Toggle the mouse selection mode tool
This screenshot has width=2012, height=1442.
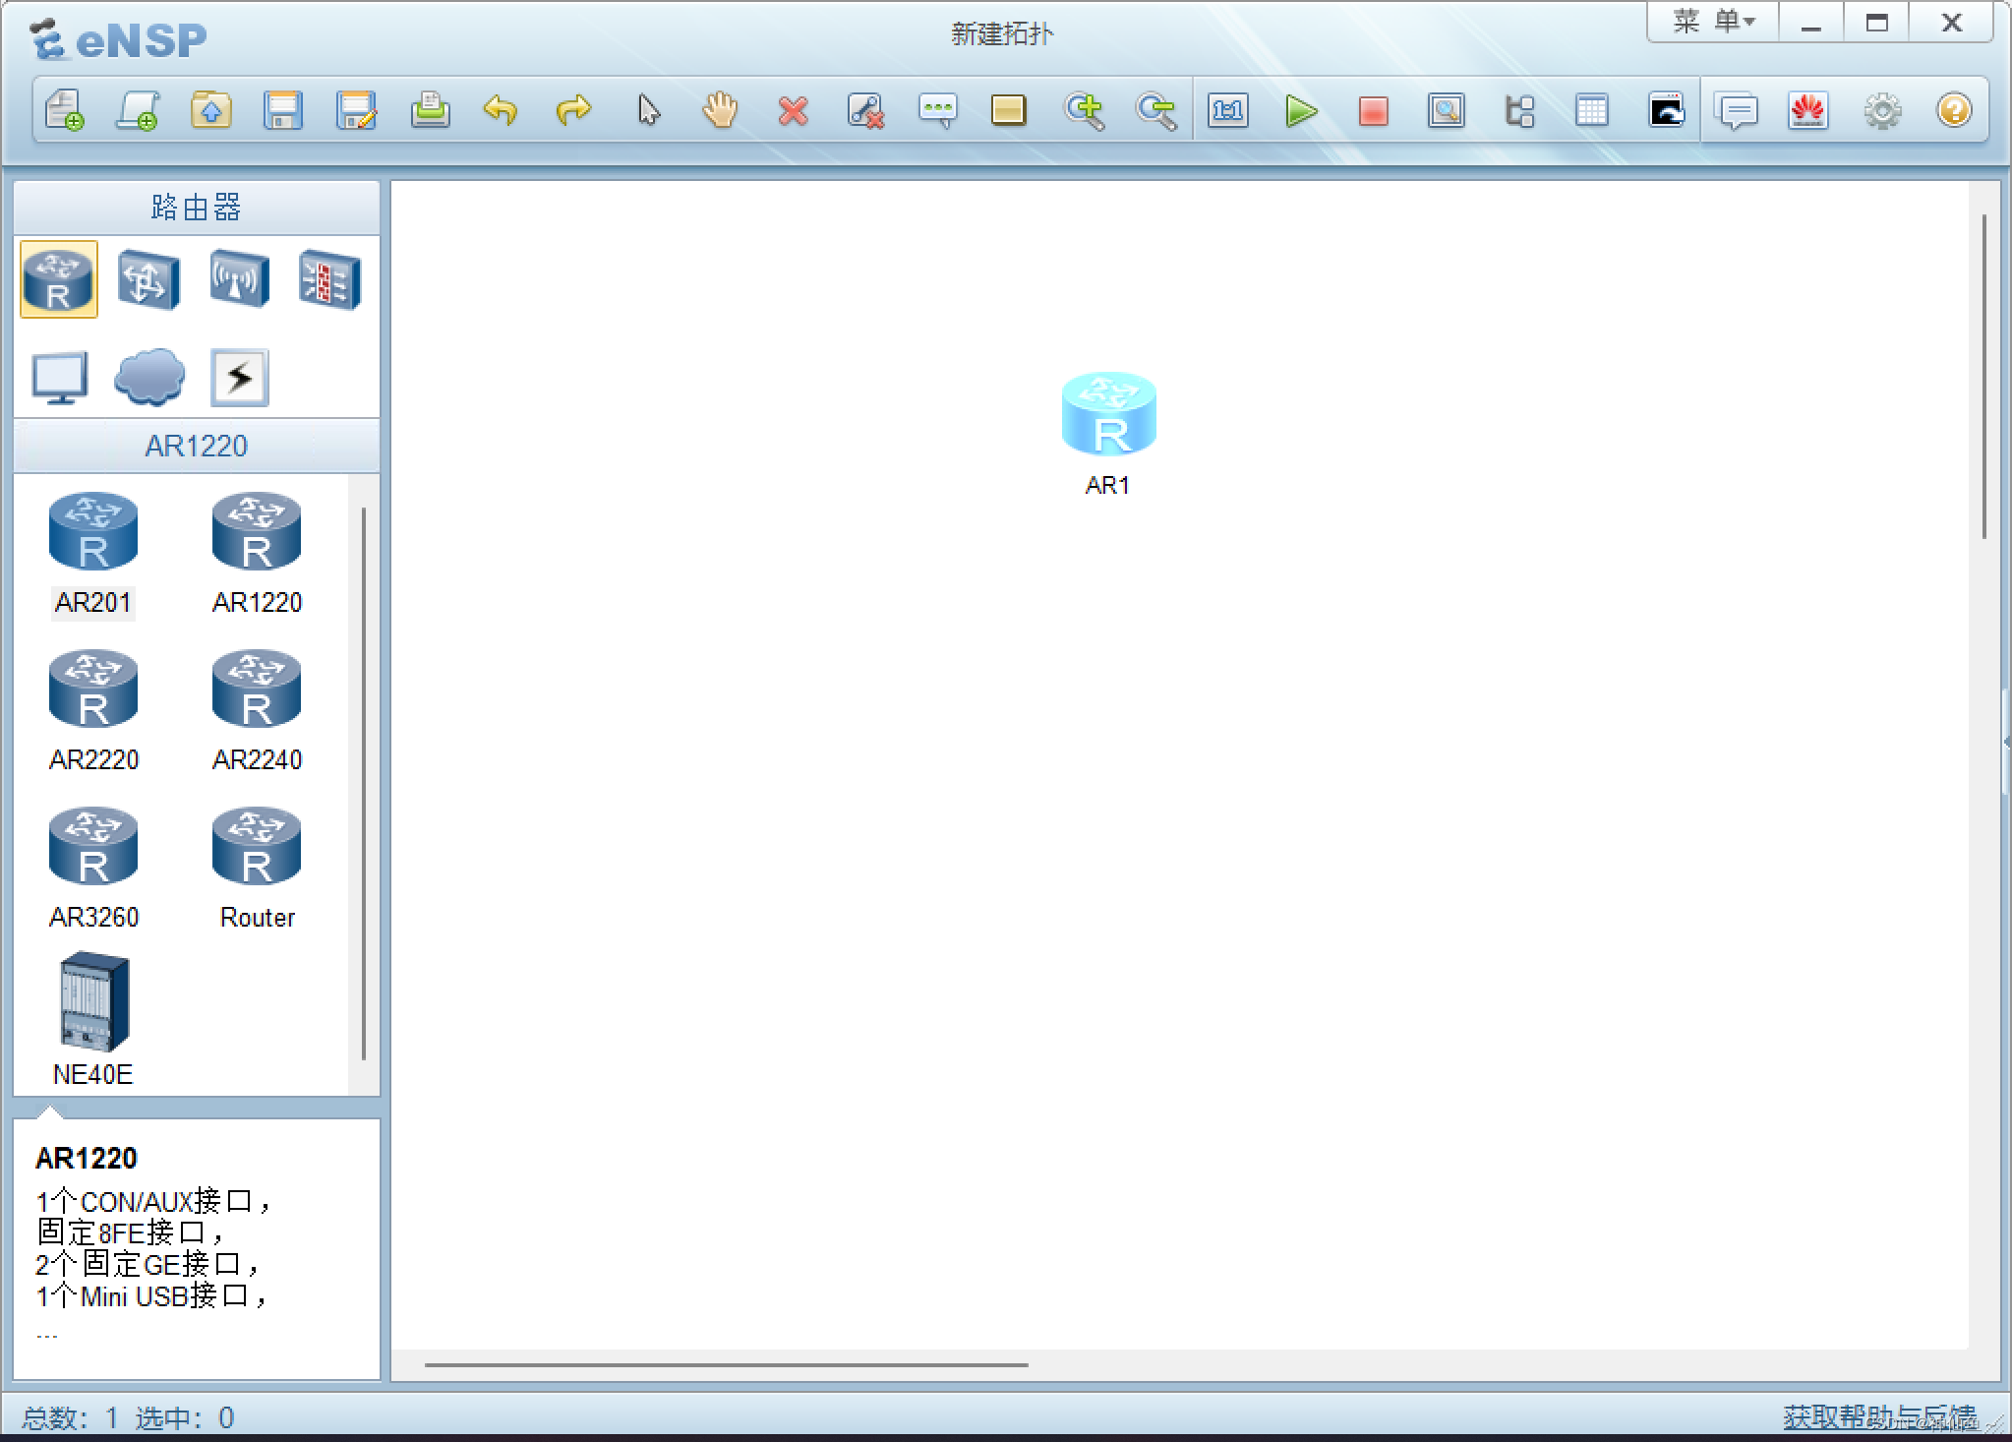(647, 110)
